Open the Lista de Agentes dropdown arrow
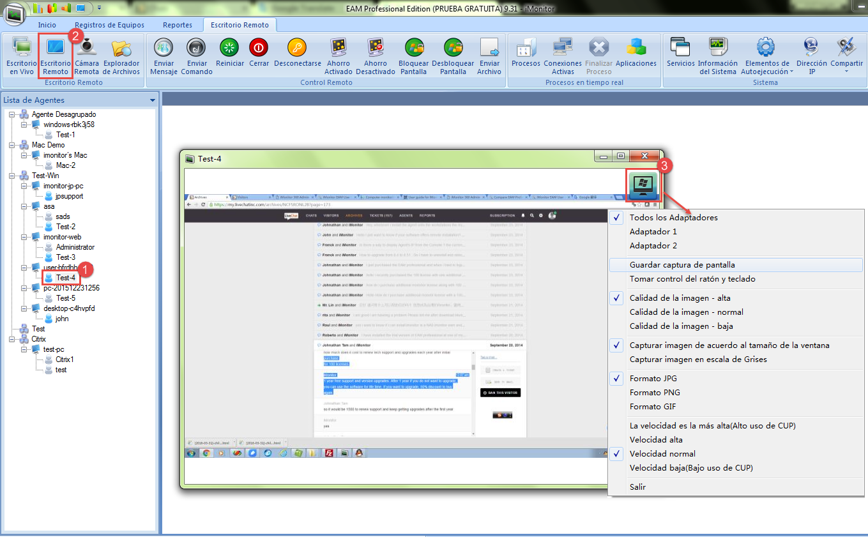The height and width of the screenshot is (537, 868). [x=152, y=100]
